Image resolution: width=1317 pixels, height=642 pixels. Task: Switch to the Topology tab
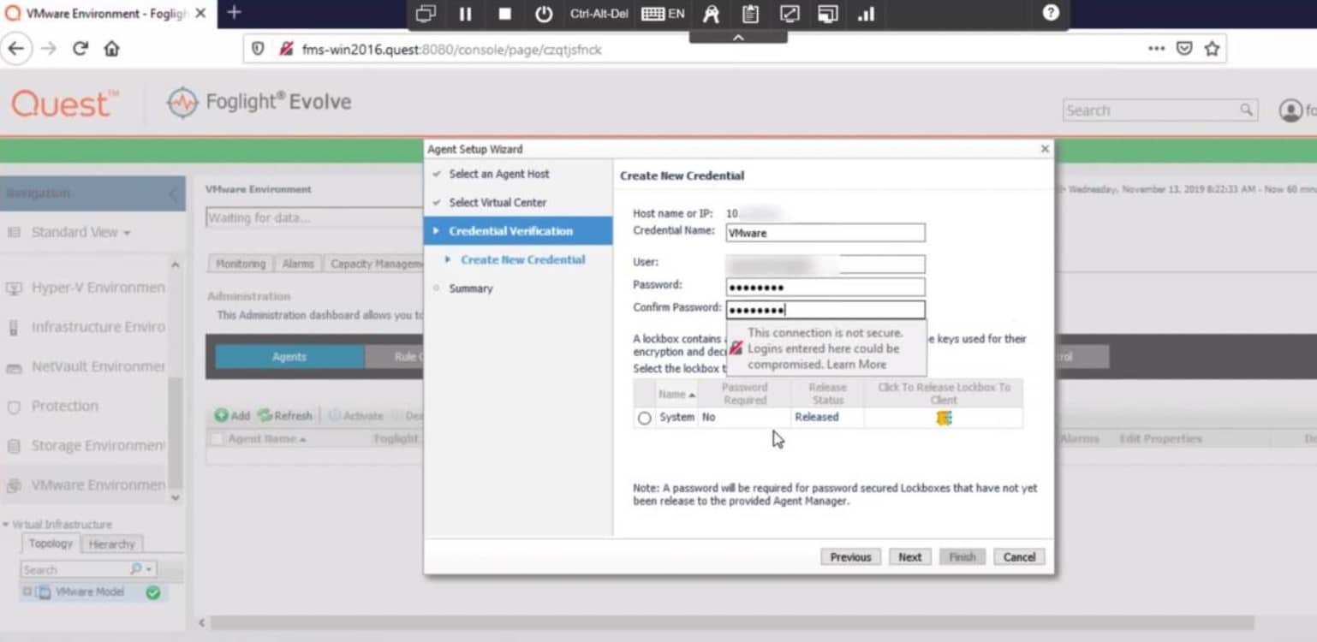coord(51,544)
